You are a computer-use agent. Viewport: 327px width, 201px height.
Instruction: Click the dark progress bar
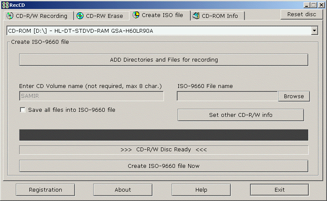coord(163,135)
